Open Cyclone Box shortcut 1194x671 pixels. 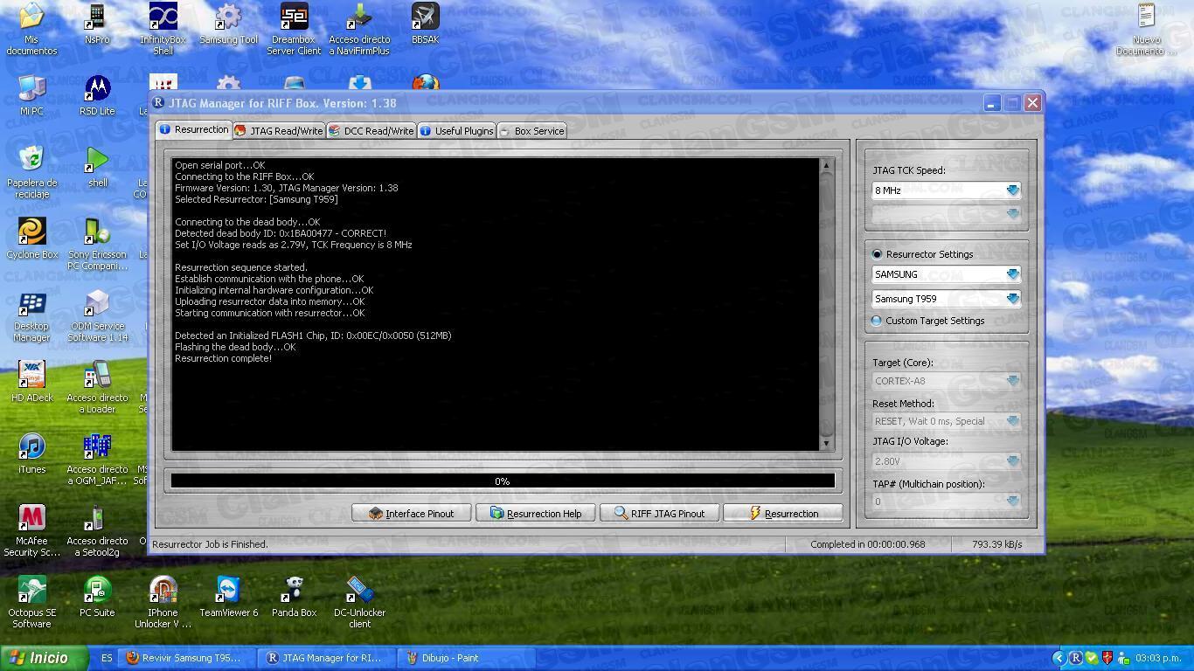pos(31,239)
